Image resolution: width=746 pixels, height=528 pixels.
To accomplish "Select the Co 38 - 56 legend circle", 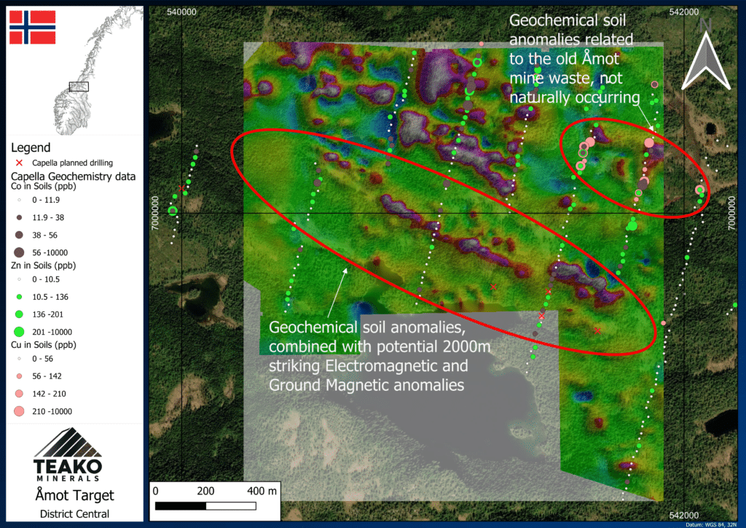I will 19,235.
